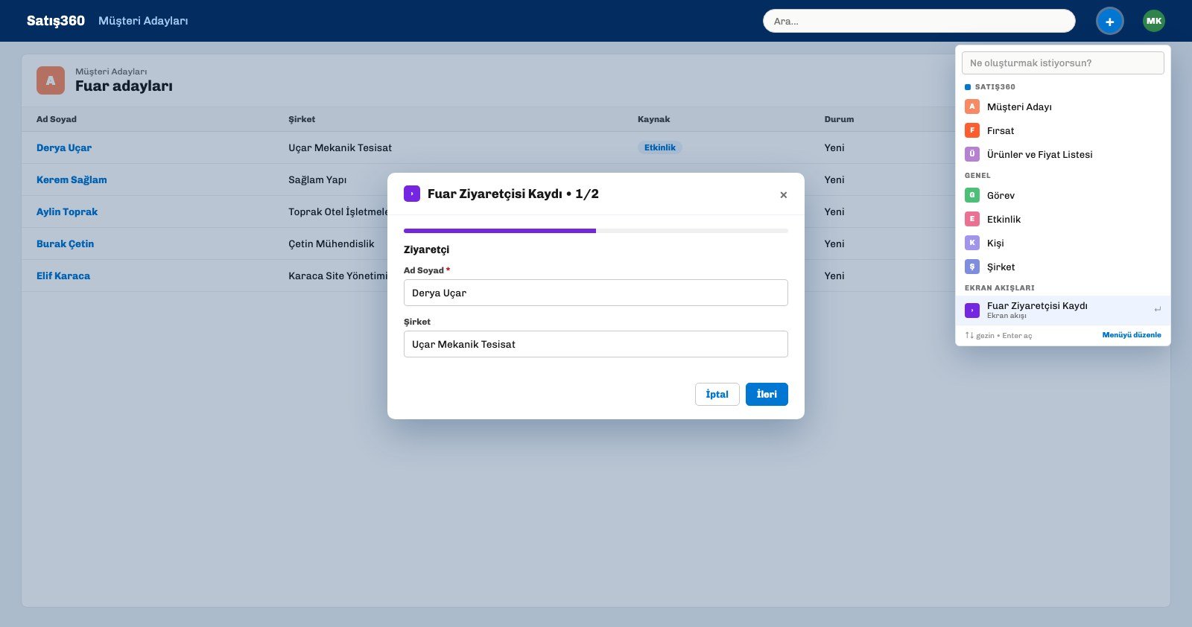
Task: Click the blue plus create button
Action: click(1109, 21)
